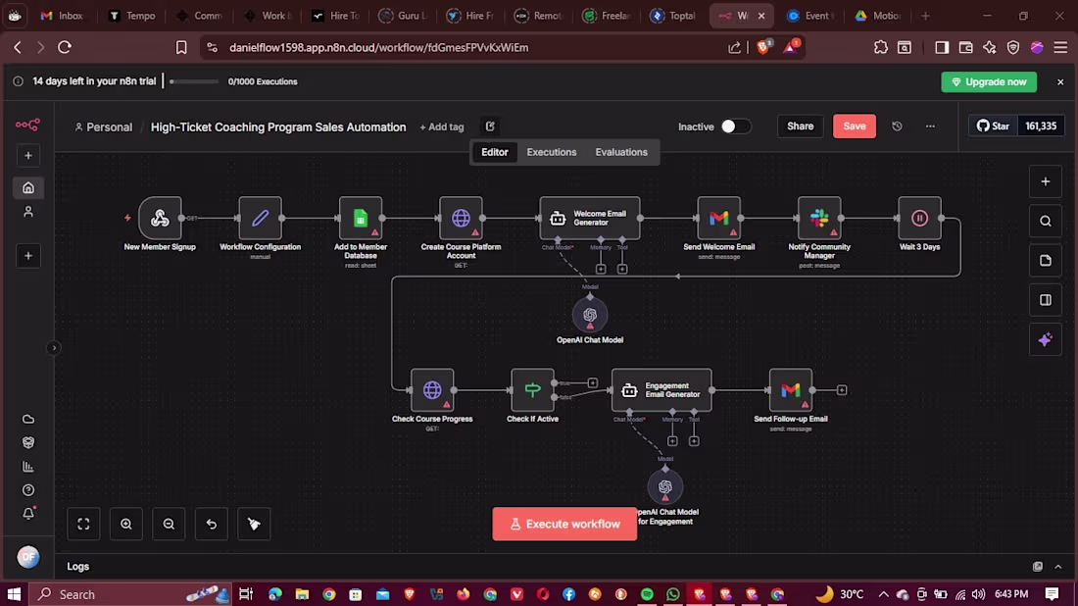
Task: Open the help menu in sidebar
Action: click(28, 490)
